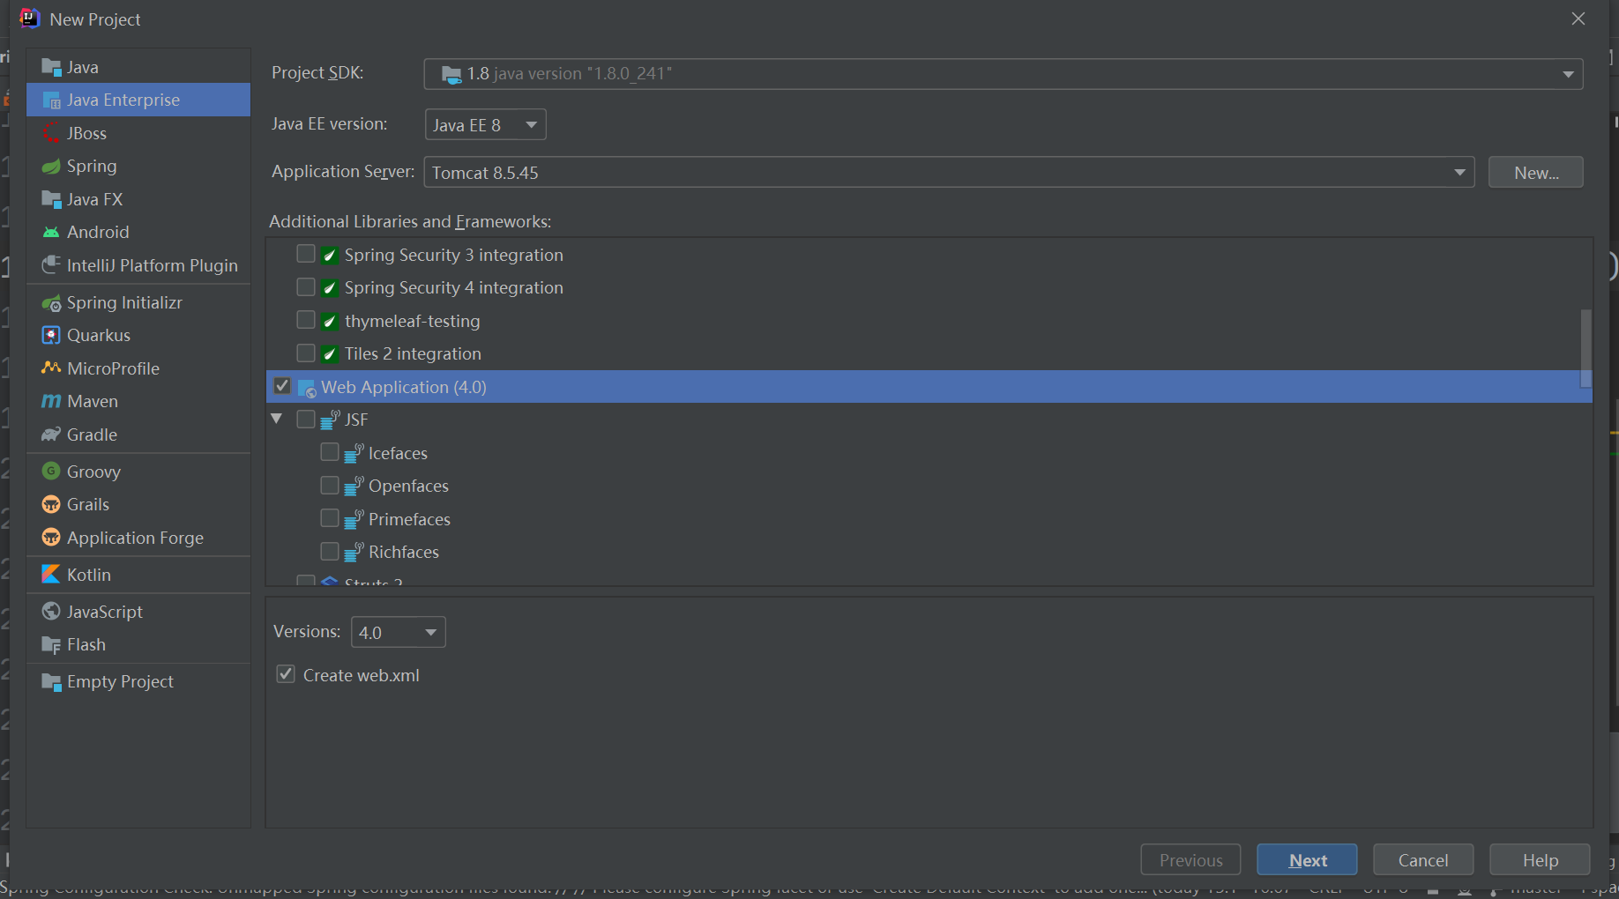This screenshot has height=899, width=1619.
Task: Select the Flash icon
Action: 51,645
